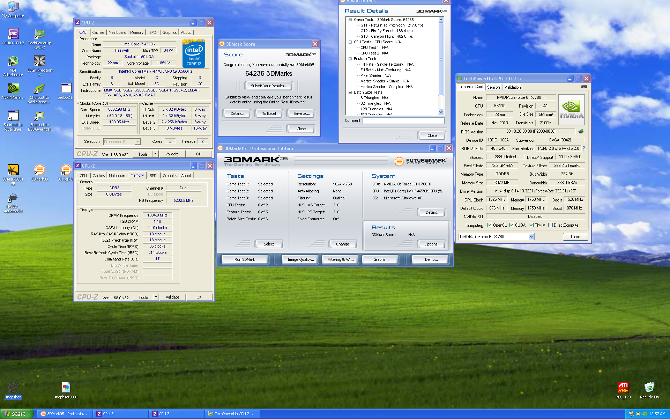
Task: Open Validation tab in GPU-Z
Action: pyautogui.click(x=512, y=87)
